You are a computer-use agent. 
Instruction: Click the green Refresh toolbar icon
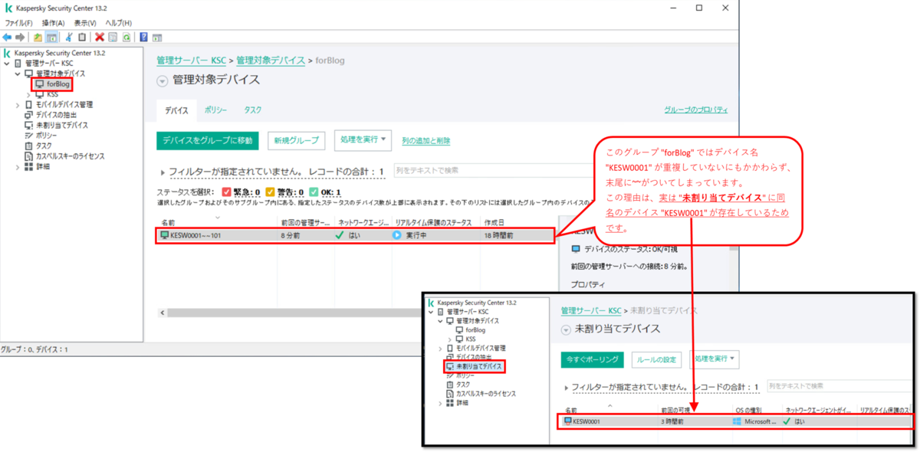[x=126, y=37]
